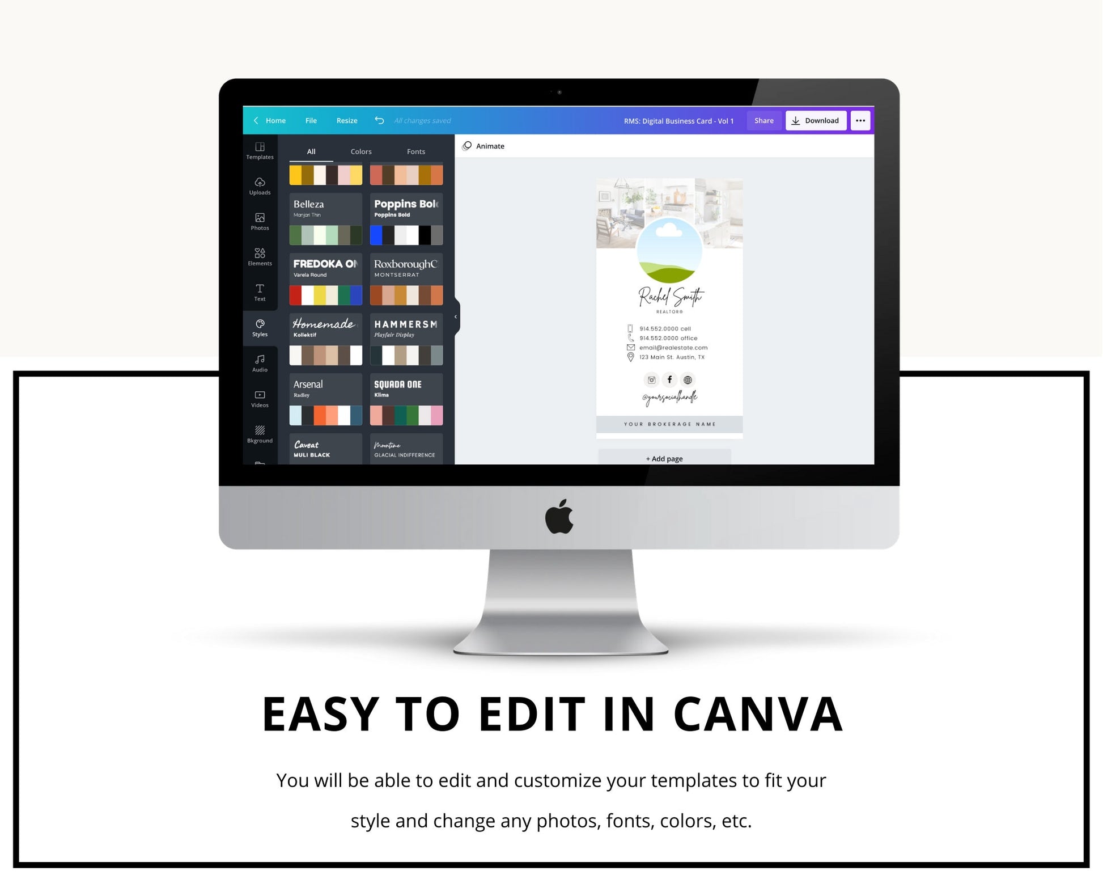Image resolution: width=1103 pixels, height=883 pixels.
Task: Click the Templates panel icon
Action: pyautogui.click(x=258, y=150)
